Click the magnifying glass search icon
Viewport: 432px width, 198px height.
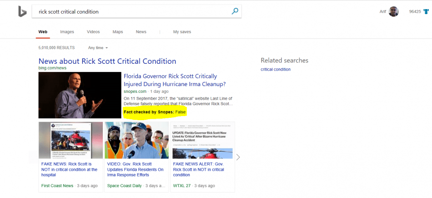(235, 11)
